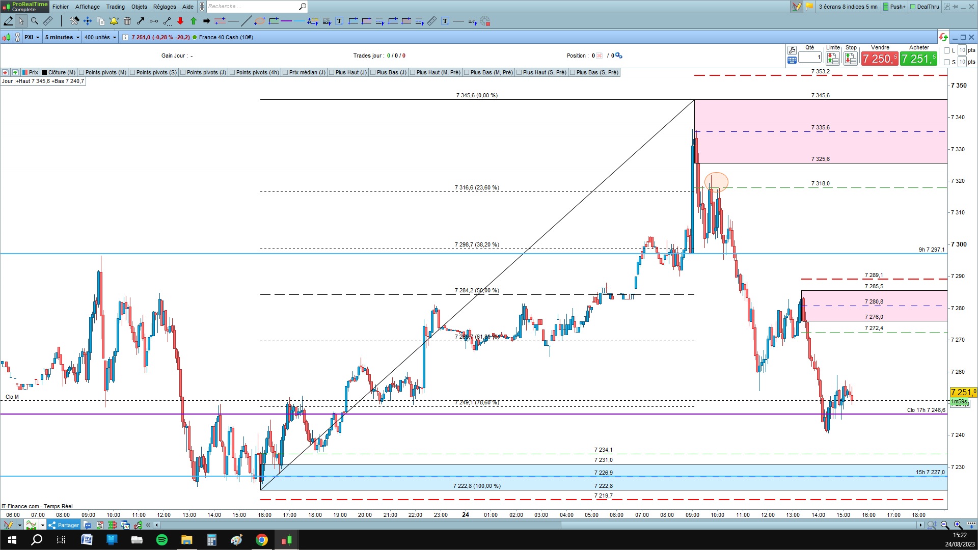Click the magnifier zoom tool
The image size is (978, 550).
[35, 21]
